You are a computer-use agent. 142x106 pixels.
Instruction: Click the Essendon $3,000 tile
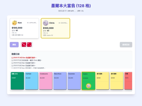(x=74, y=81)
